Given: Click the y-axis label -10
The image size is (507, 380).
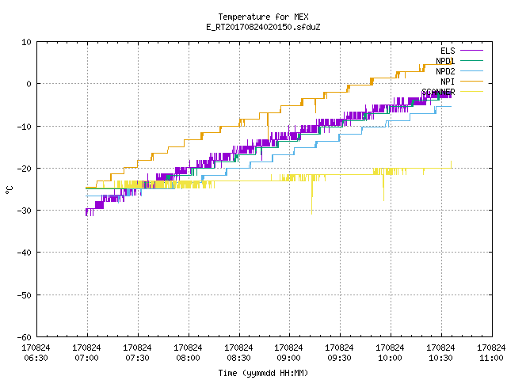Looking at the screenshot, I should (25, 127).
